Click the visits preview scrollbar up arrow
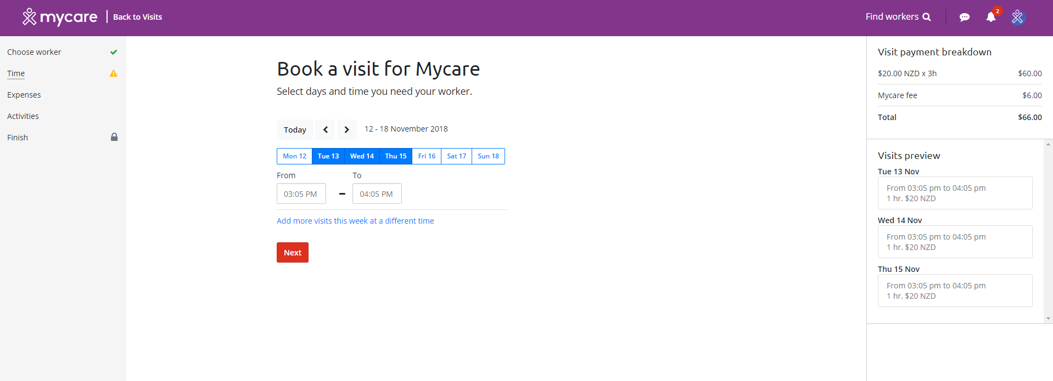 [1049, 144]
